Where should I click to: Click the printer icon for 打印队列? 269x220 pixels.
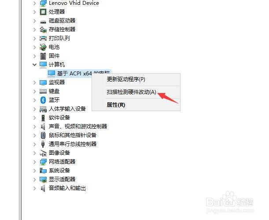point(43,38)
